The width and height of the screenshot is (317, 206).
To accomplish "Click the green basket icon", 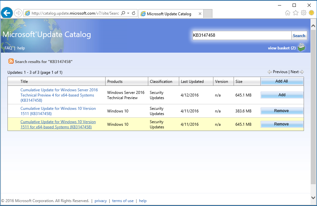I will coord(302,48).
